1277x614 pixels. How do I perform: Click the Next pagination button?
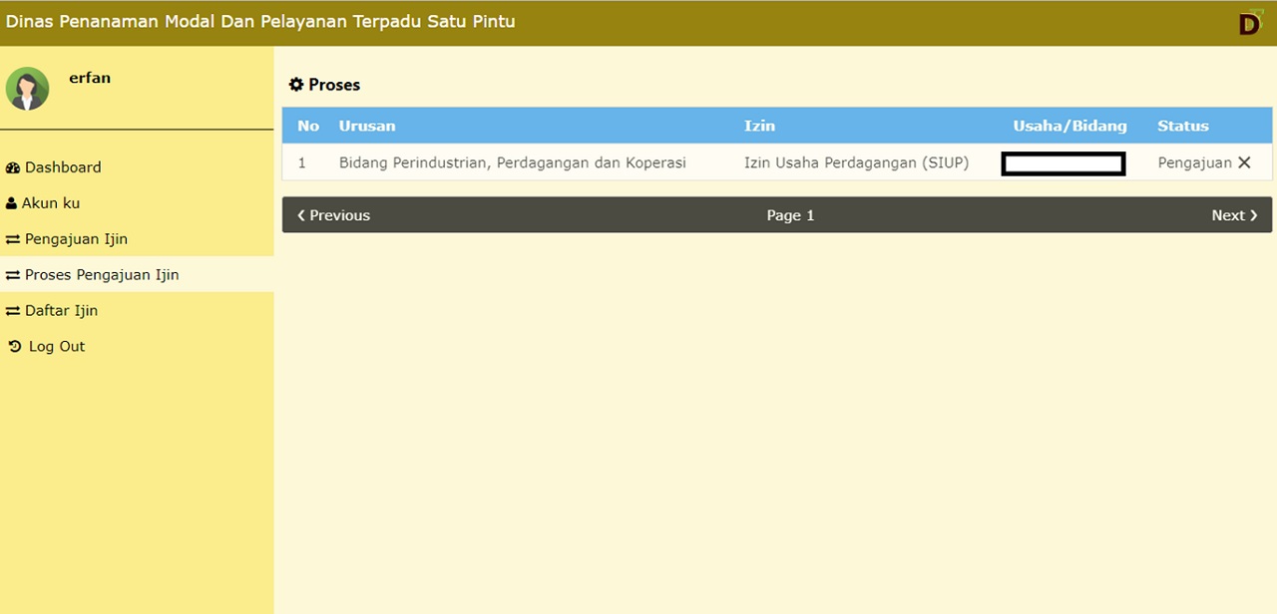[x=1235, y=215]
